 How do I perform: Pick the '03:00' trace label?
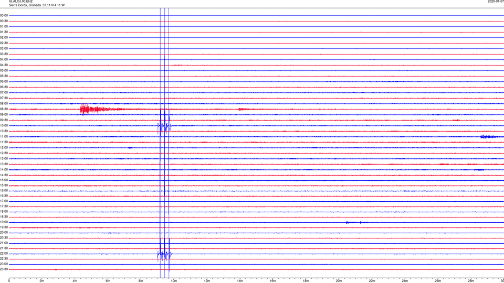(x=4, y=48)
